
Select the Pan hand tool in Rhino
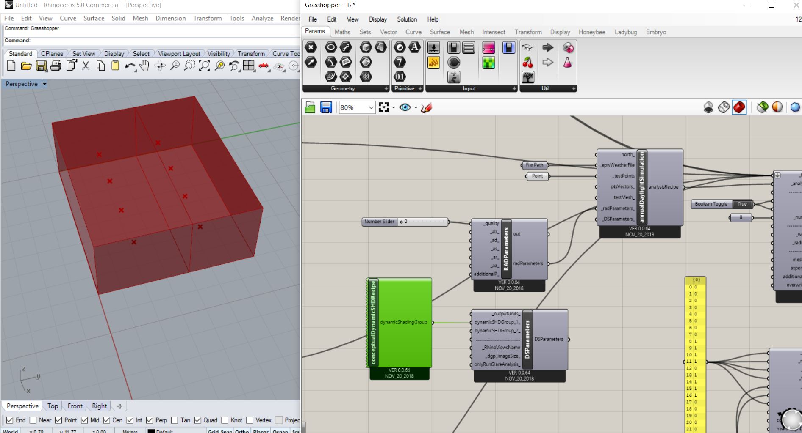pos(144,66)
